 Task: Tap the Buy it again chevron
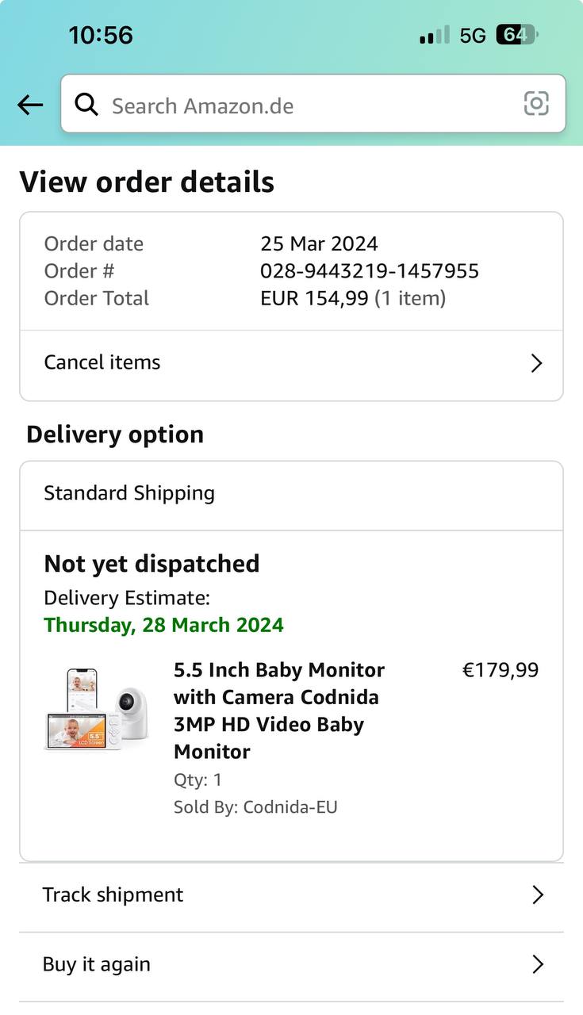pyautogui.click(x=538, y=964)
